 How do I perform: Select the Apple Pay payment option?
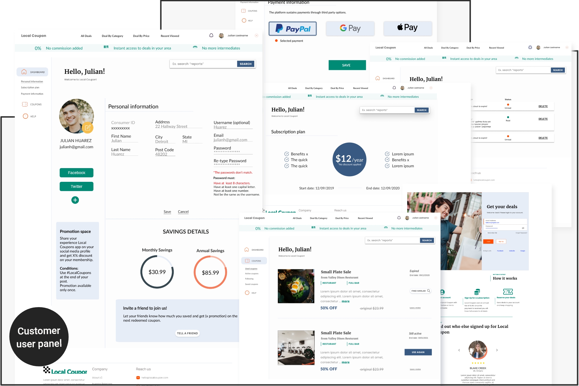click(x=408, y=28)
